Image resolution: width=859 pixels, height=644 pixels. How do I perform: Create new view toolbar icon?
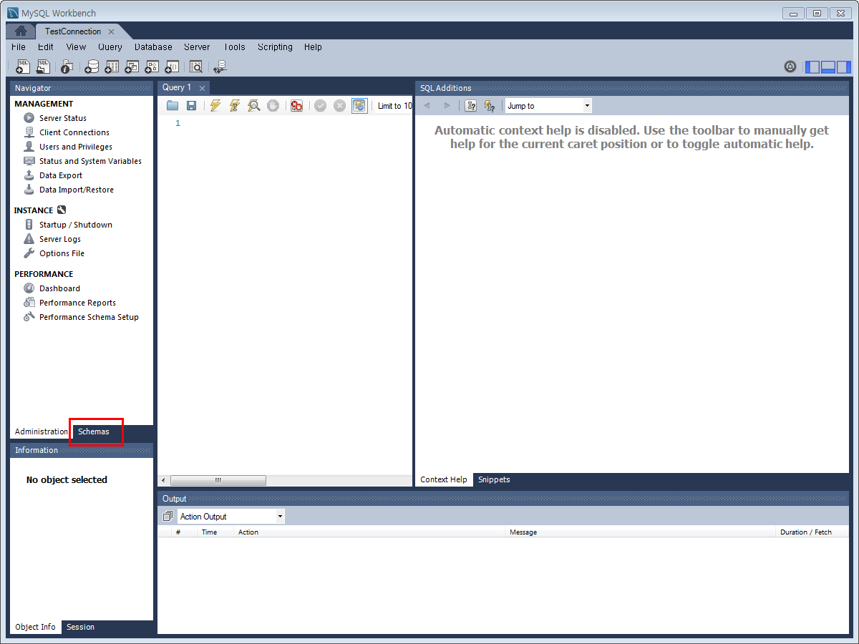[x=132, y=67]
